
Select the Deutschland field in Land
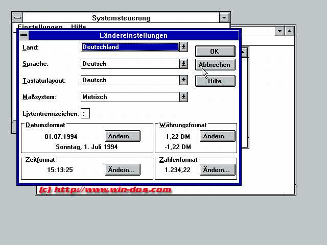point(130,47)
